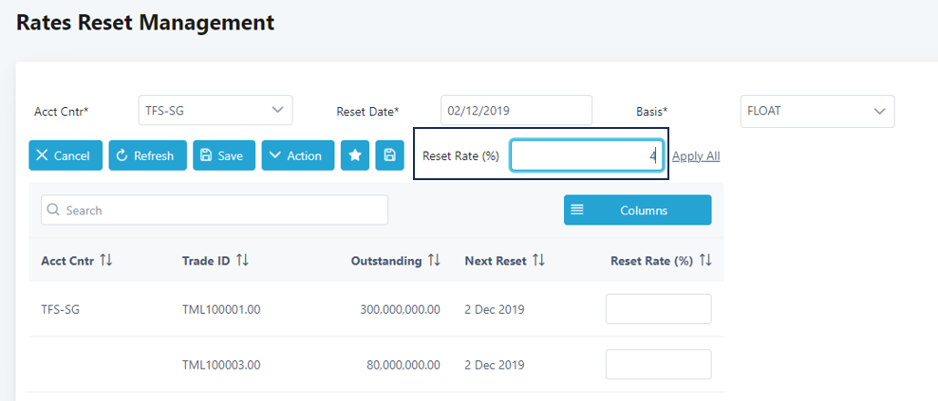Sort by Acct Cntr column arrows
This screenshot has height=401, width=938.
coord(106,261)
